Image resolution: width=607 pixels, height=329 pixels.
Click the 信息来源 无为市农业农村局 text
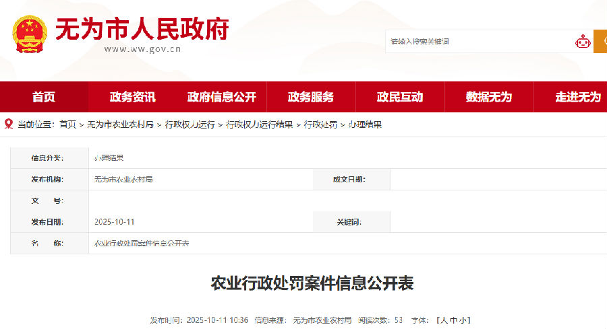point(303,320)
